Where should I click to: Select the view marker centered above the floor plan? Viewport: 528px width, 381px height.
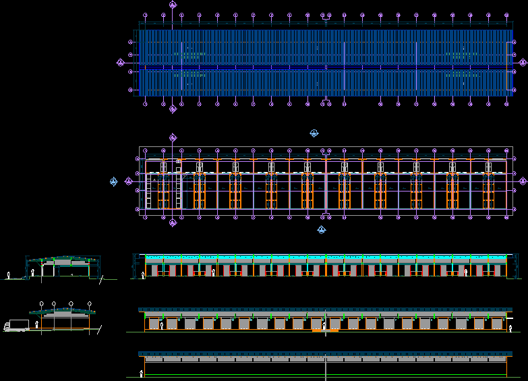tap(314, 134)
